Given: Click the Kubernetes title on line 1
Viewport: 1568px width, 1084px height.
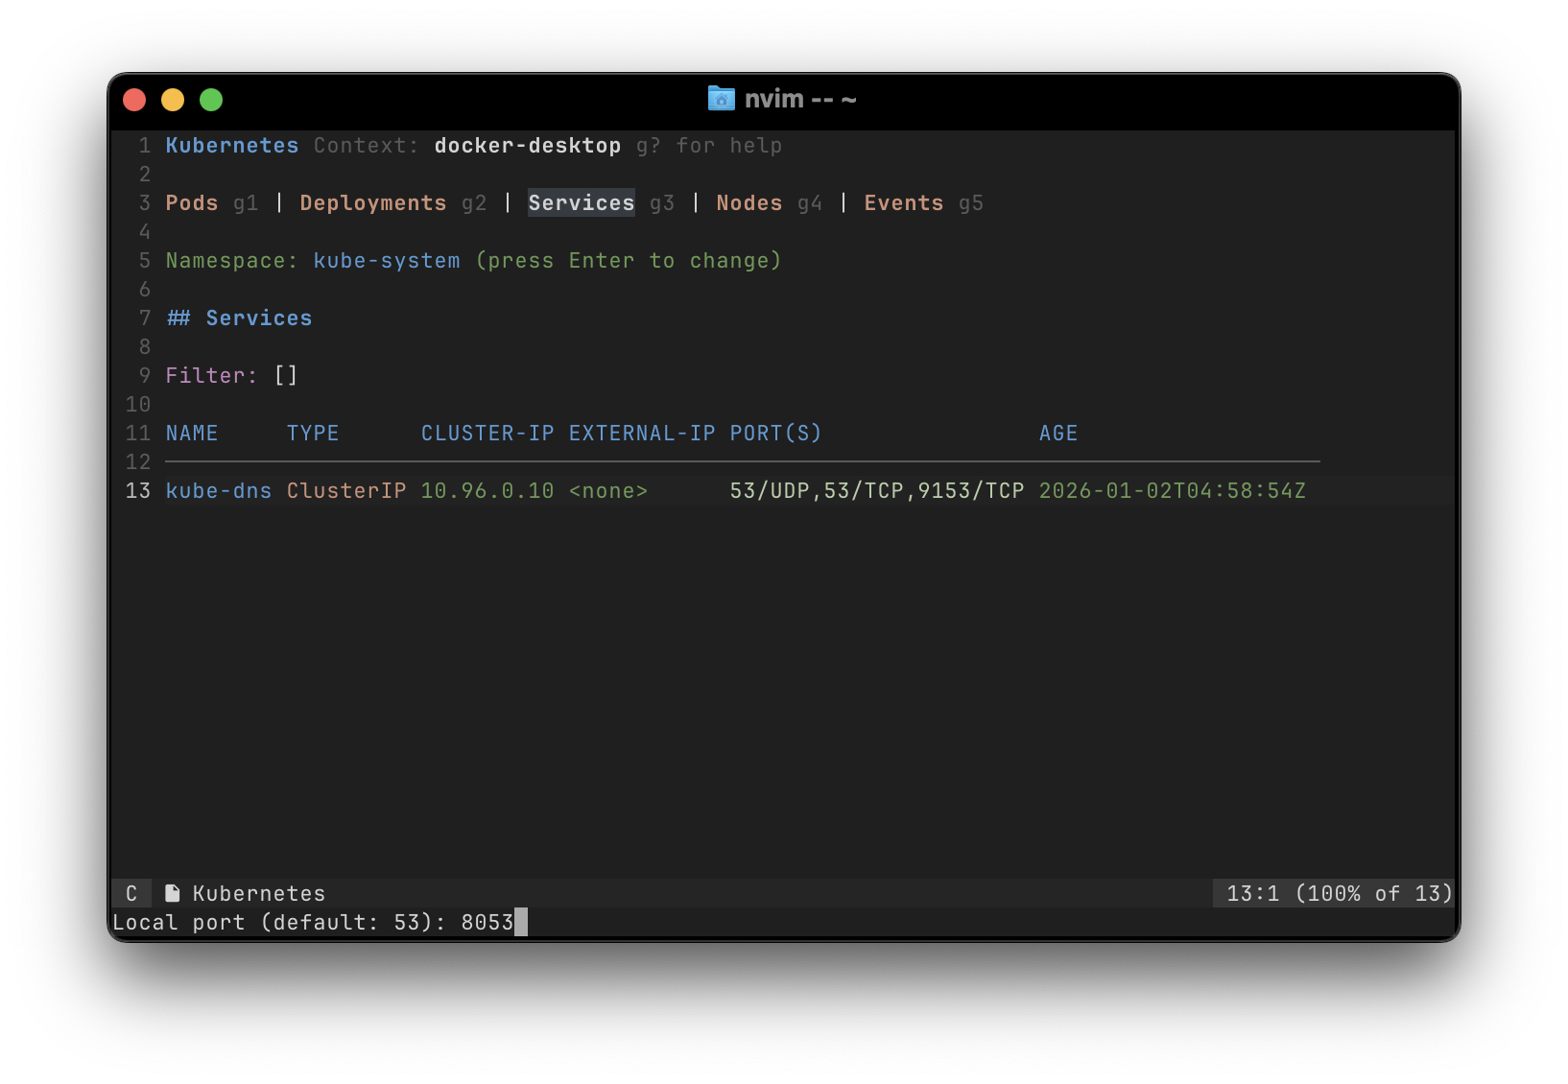Looking at the screenshot, I should click(232, 146).
